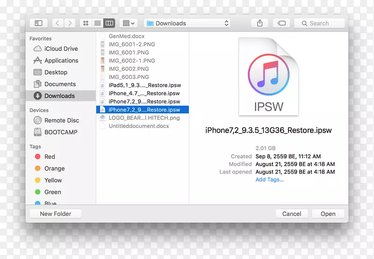Select file IMG_6002.PNG
374x259 pixels.
[x=143, y=69]
